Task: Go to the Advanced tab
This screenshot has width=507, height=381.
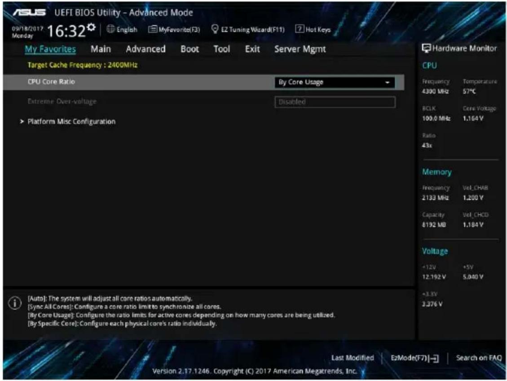Action: (x=145, y=49)
